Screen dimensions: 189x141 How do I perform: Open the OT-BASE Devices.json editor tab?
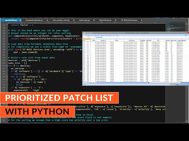(x=129, y=20)
